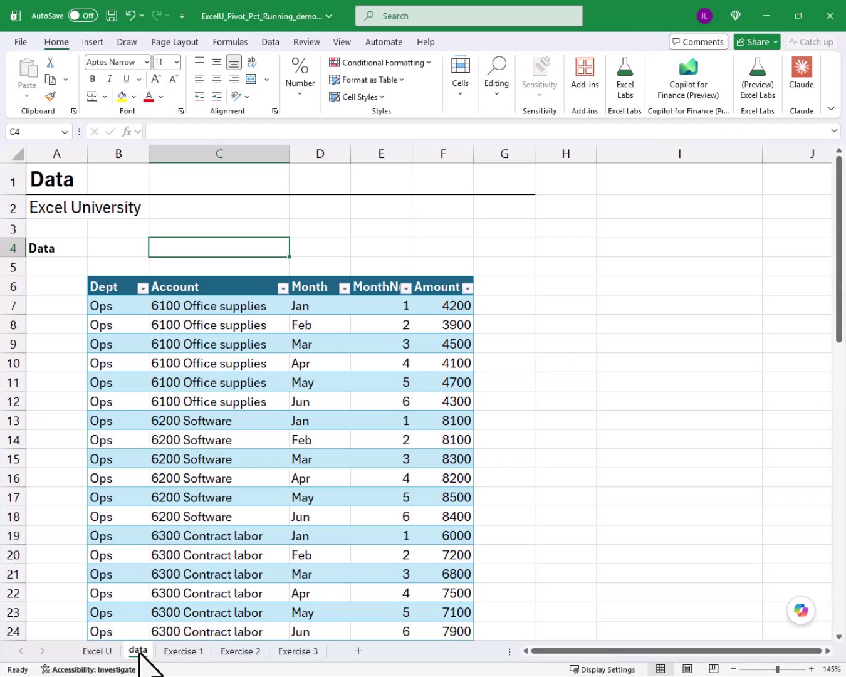The image size is (846, 677).
Task: Open Copilot for Finance (Preview)
Action: point(688,78)
